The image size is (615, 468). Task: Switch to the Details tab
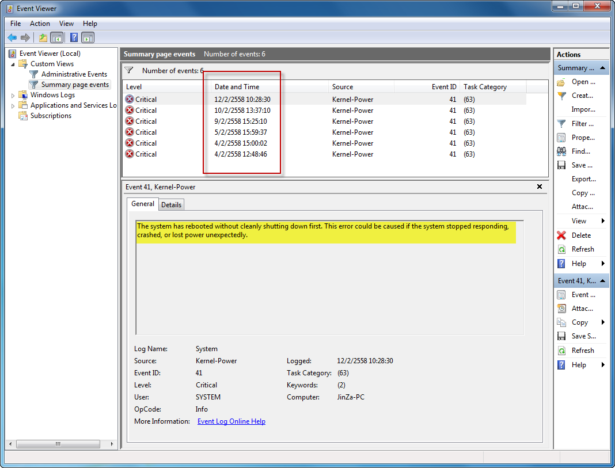coord(172,204)
